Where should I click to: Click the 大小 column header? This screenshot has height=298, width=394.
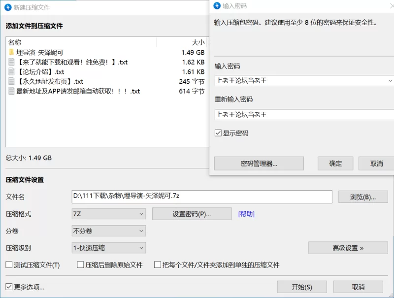point(182,42)
